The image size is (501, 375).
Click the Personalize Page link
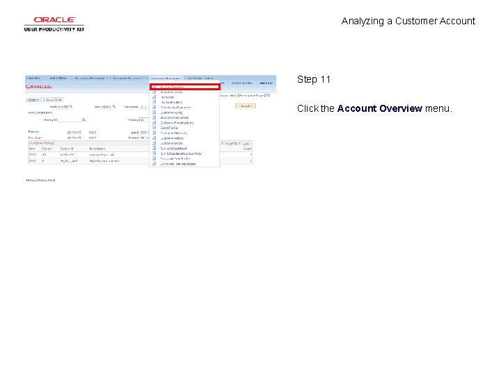click(251, 95)
